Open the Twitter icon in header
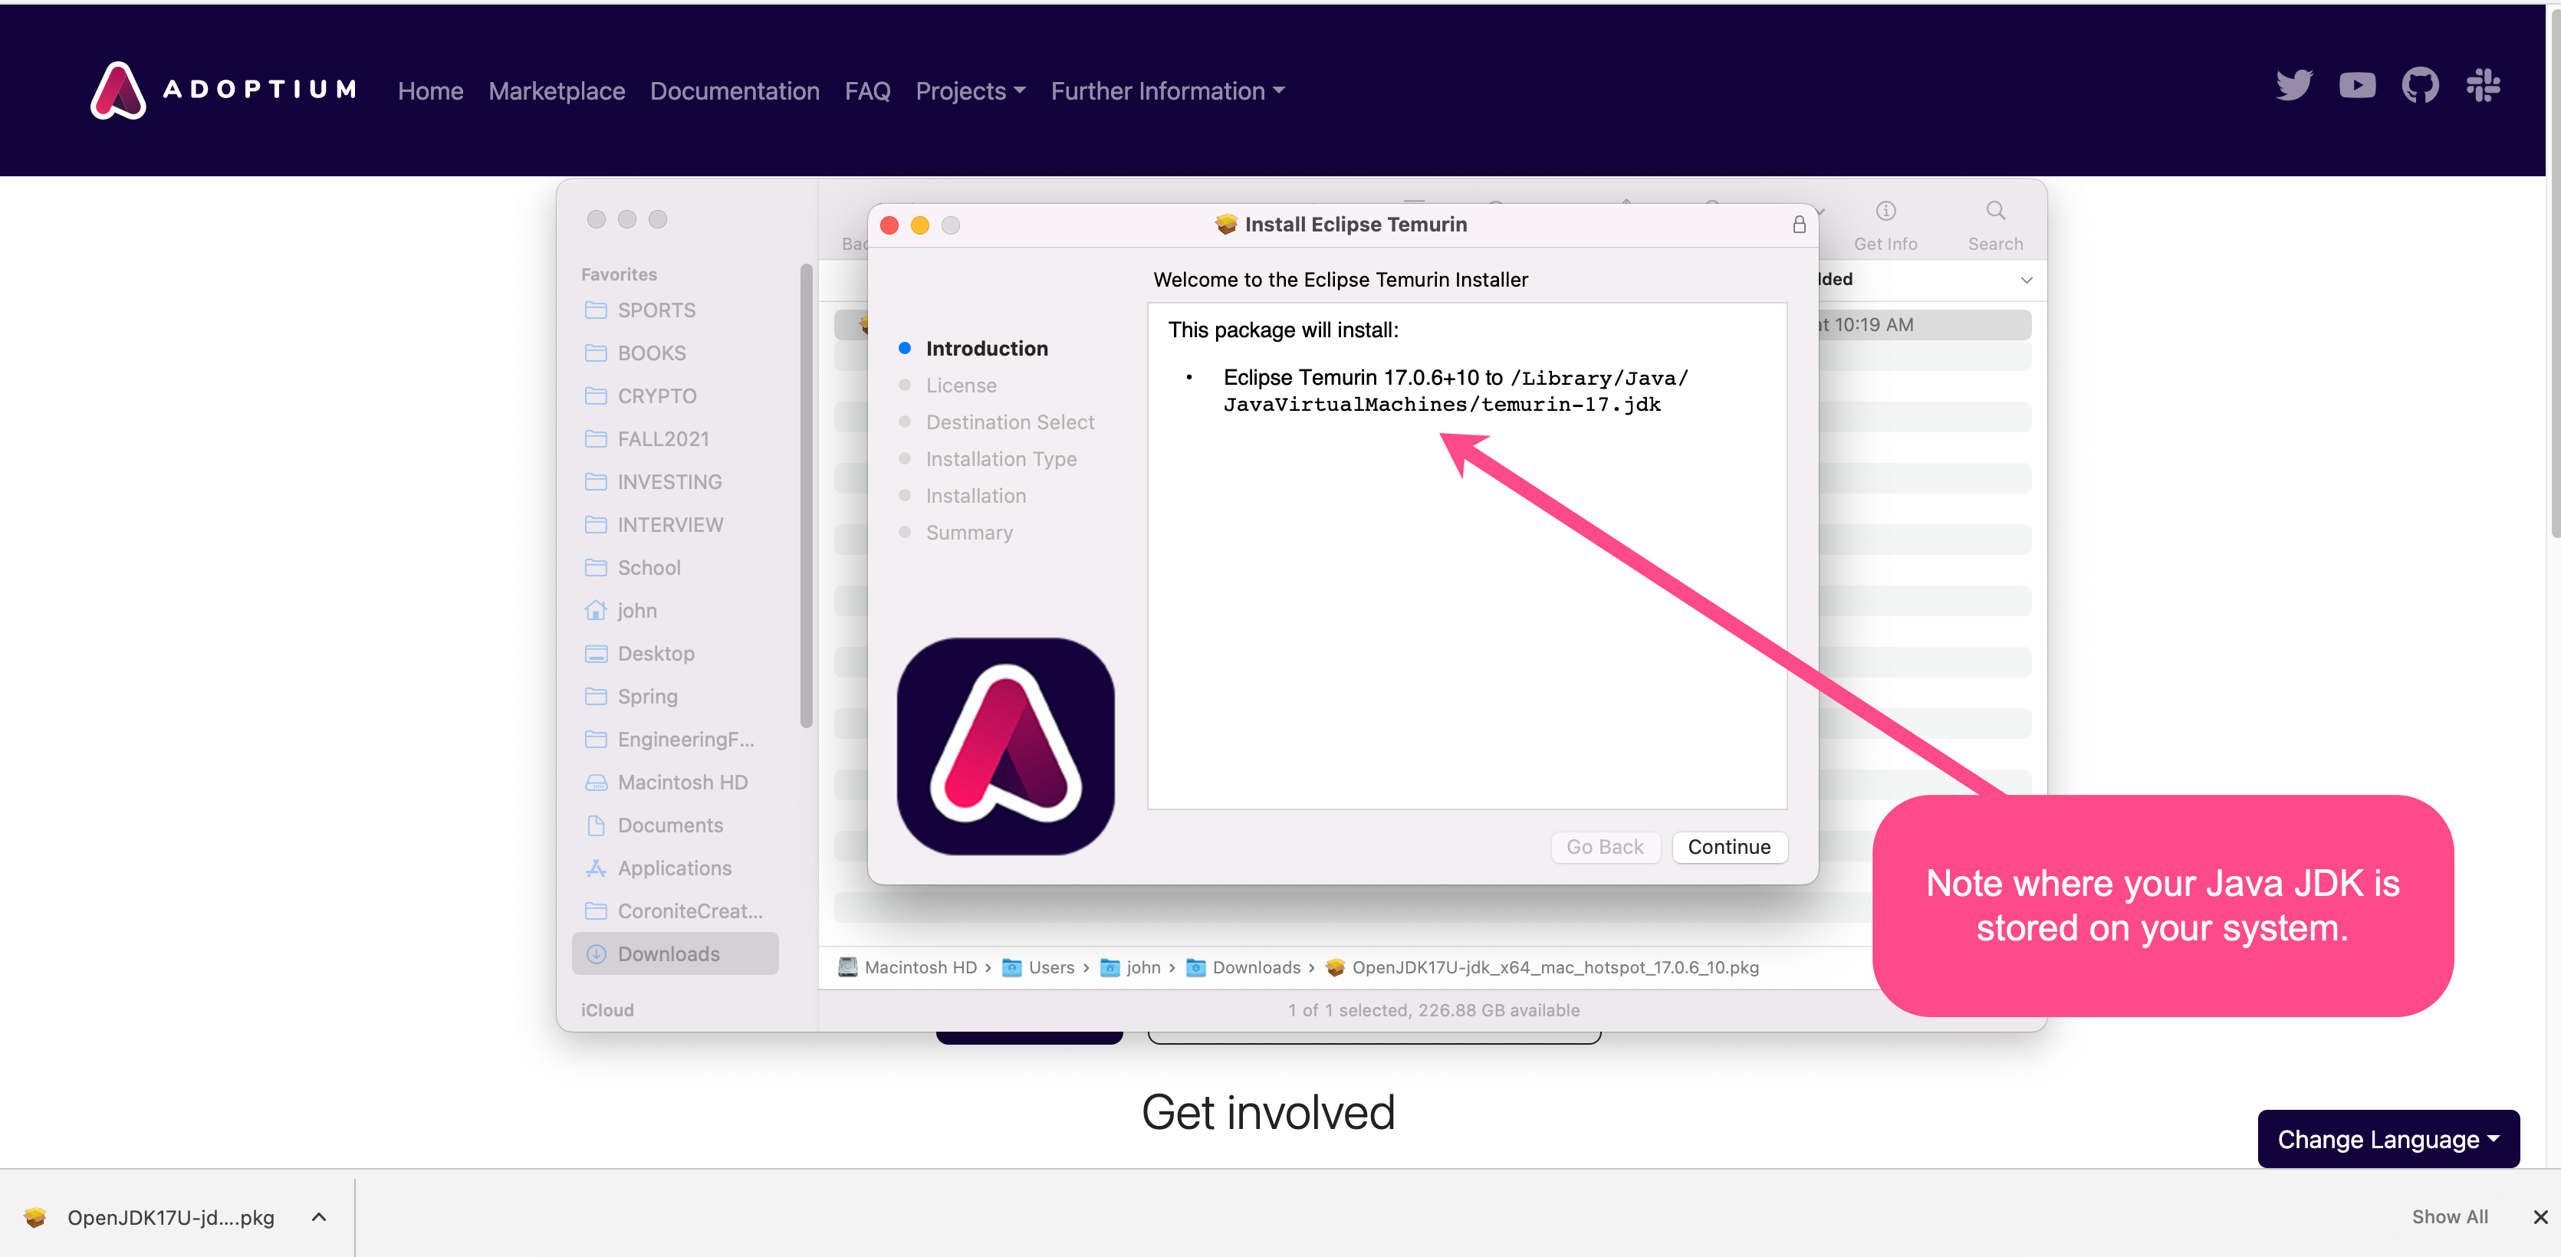 click(x=2293, y=87)
